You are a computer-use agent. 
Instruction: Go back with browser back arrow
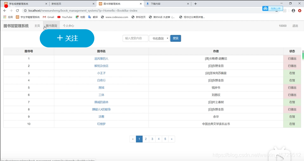tap(5, 11)
